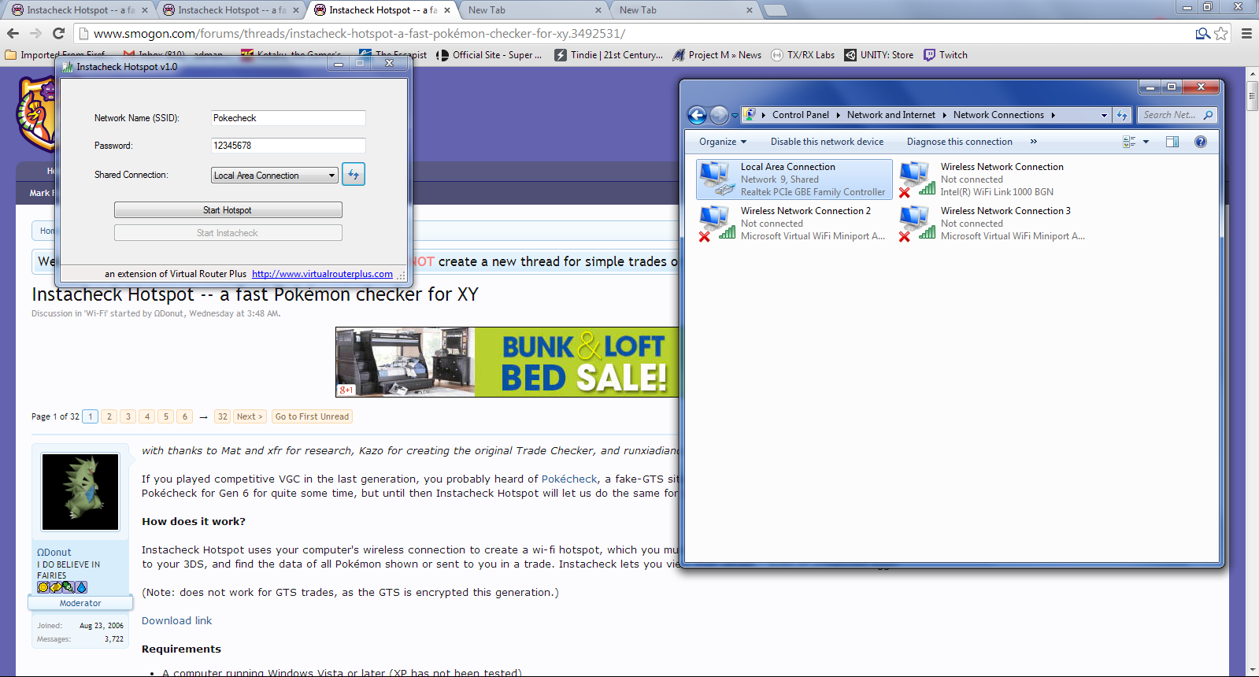1259x677 pixels.
Task: Open the recent pages dropdown arrow in explorer
Action: click(735, 116)
